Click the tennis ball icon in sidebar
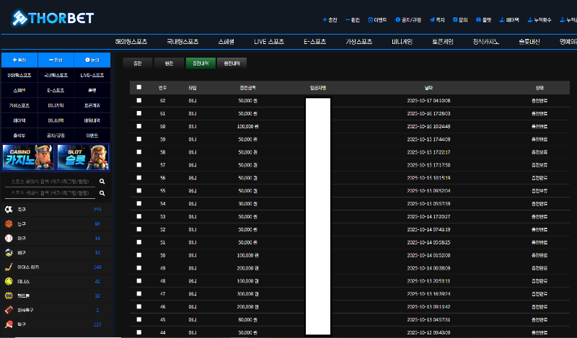577x338 pixels. (9, 281)
